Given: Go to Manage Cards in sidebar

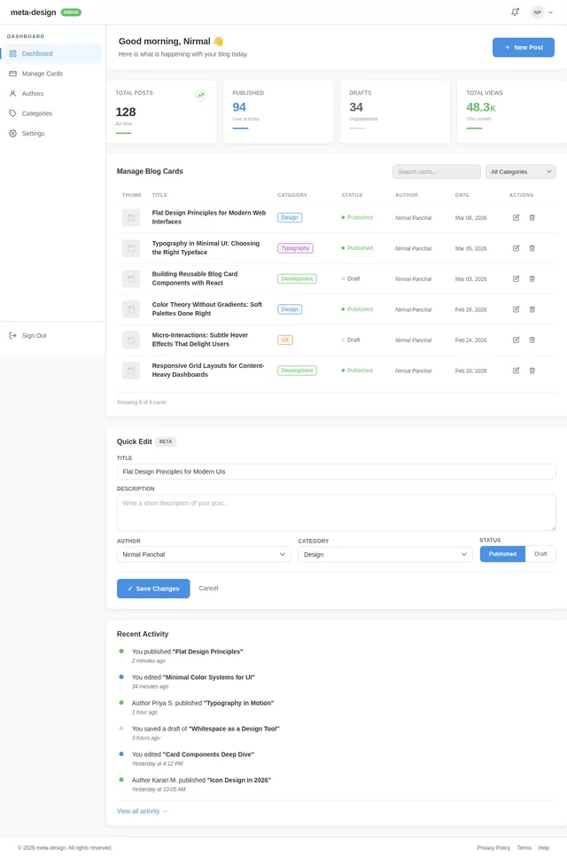Looking at the screenshot, I should pyautogui.click(x=42, y=74).
